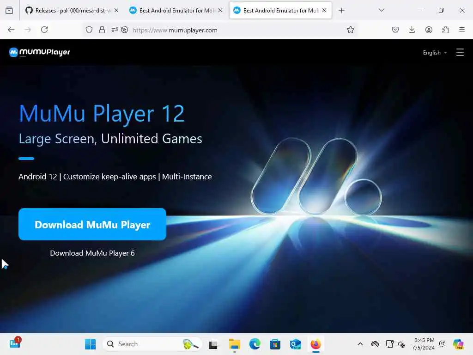Click the volume tray icon
This screenshot has width=473, height=355.
tap(401, 344)
